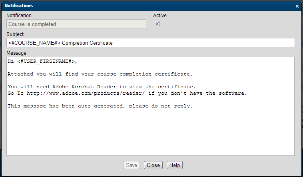Image resolution: width=303 pixels, height=177 pixels.
Task: Click the 'Message' label
Action: pyautogui.click(x=16, y=53)
